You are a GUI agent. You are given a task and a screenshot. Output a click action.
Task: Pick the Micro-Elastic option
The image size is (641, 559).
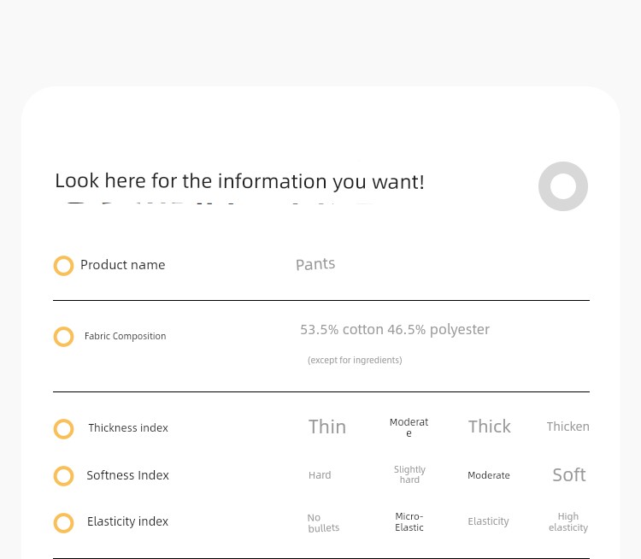409,521
